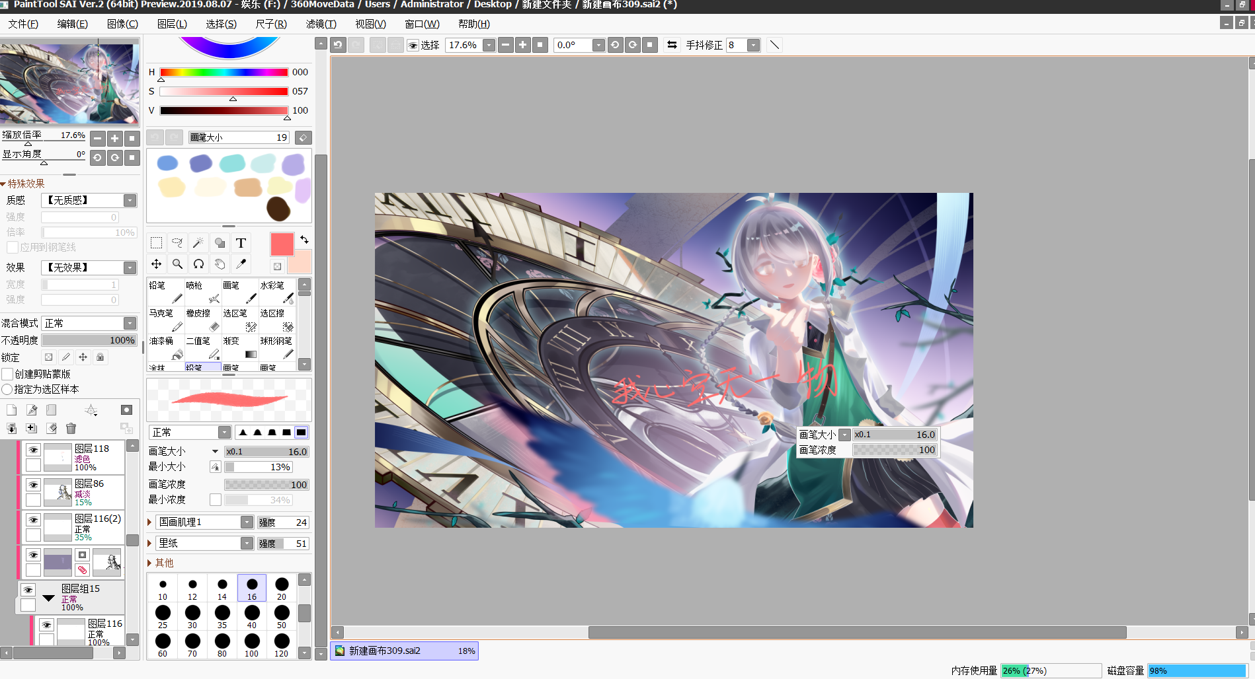Click the undo button in the top toolbar

[x=338, y=45]
